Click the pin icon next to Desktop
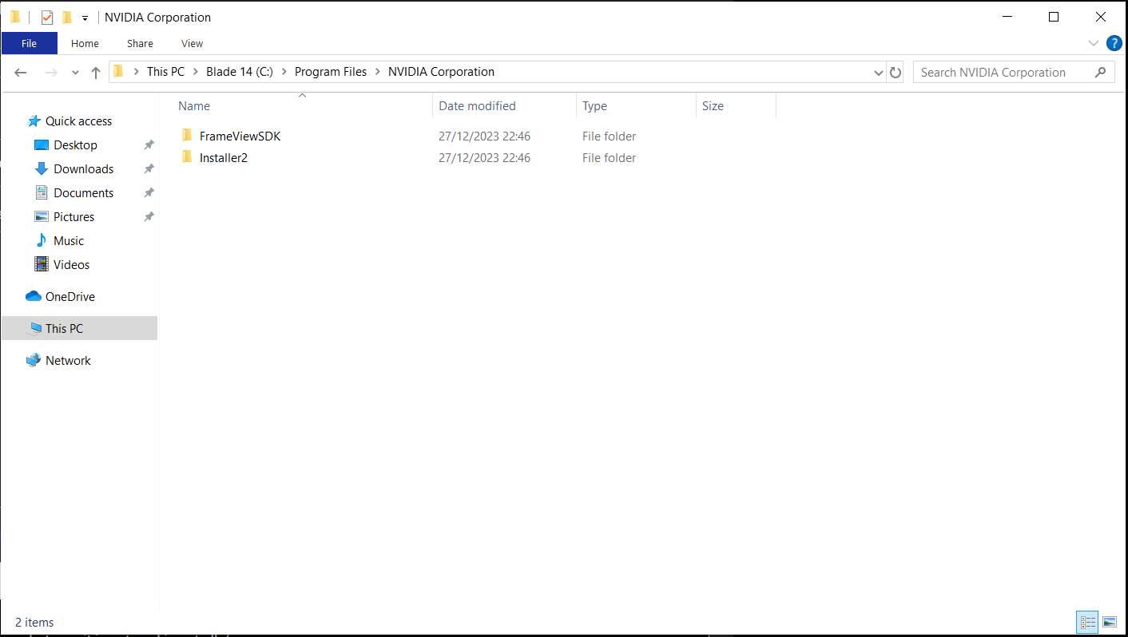The width and height of the screenshot is (1128, 637). click(149, 145)
